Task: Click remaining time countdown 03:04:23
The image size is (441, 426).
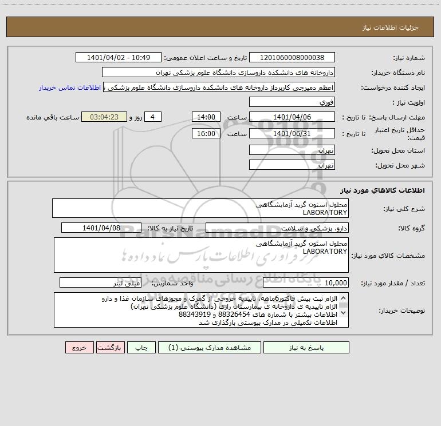Action: pos(104,117)
